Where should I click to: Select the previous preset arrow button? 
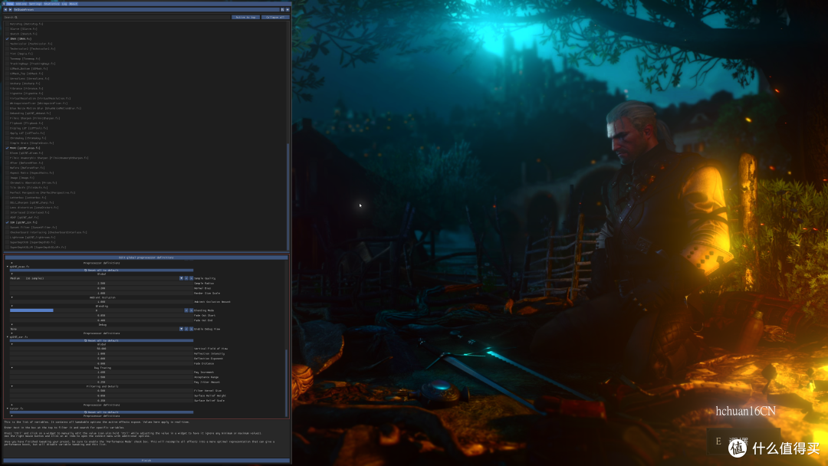pos(5,9)
